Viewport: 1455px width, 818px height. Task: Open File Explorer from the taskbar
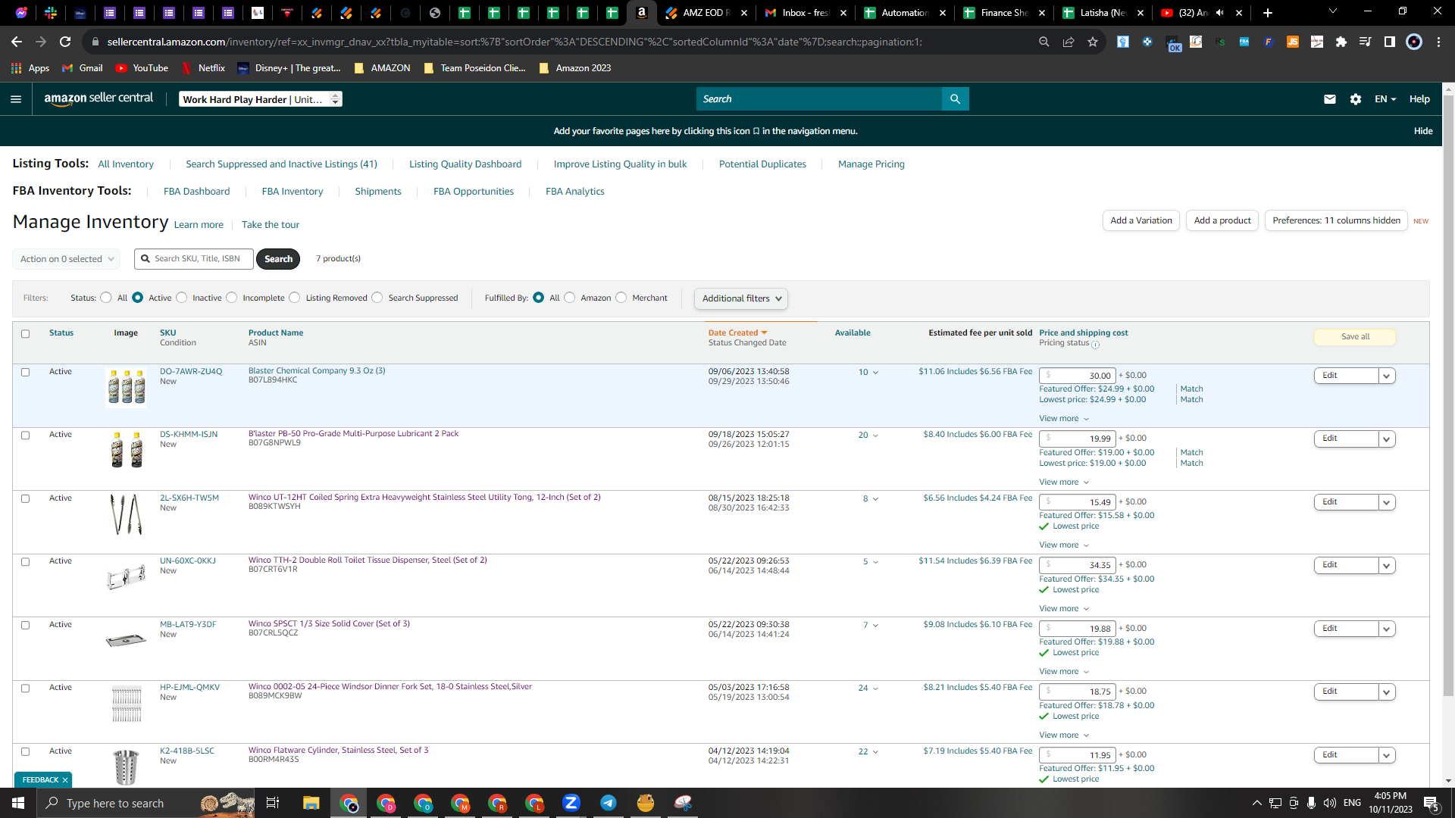point(311,803)
